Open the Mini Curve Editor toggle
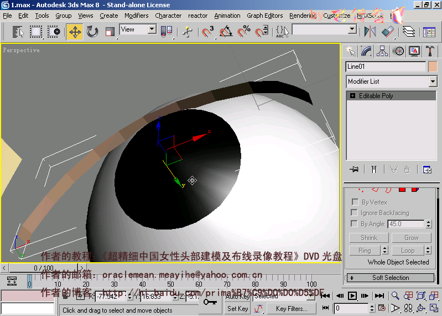 12,281
